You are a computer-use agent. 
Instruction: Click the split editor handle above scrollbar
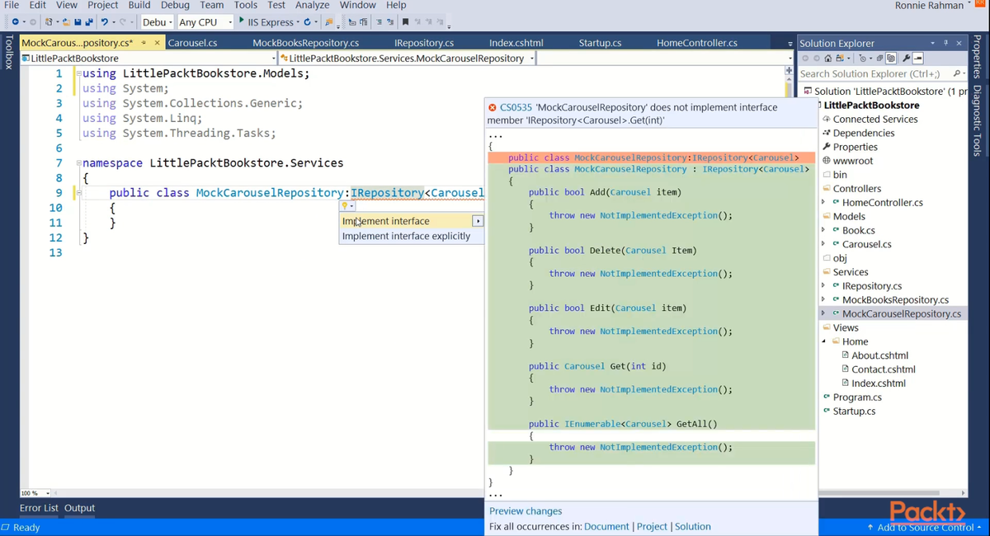click(x=789, y=71)
